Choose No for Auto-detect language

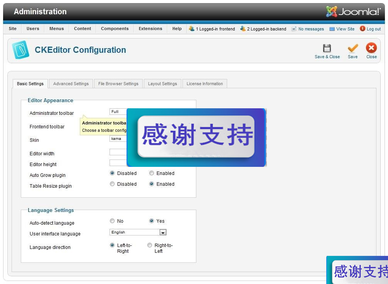pos(112,221)
